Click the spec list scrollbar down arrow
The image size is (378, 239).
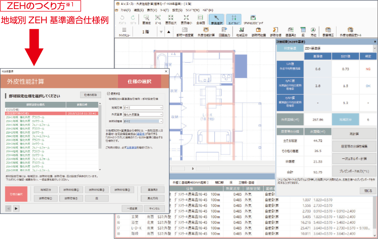[100, 169]
